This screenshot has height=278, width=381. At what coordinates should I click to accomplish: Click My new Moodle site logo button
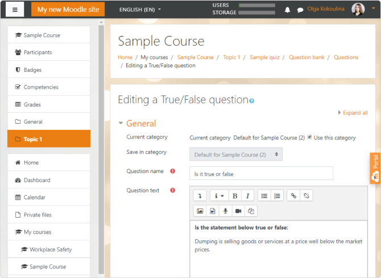tap(68, 10)
